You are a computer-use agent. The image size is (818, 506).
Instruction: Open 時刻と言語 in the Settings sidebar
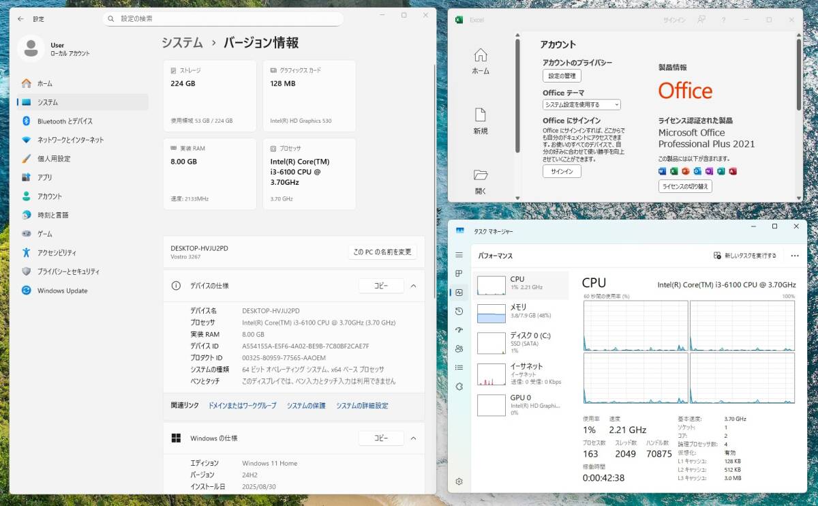[82, 215]
